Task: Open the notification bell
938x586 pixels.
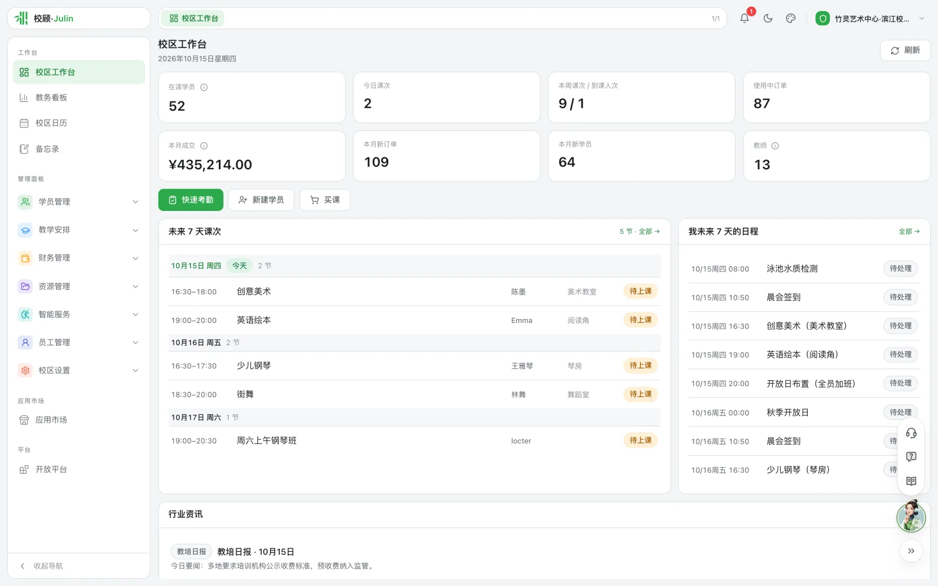Action: [x=745, y=18]
